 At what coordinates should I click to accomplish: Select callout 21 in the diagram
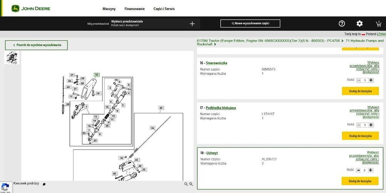coord(75,89)
